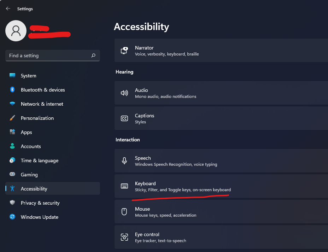Click the user profile avatar picture
The image size is (328, 252).
coord(16,31)
